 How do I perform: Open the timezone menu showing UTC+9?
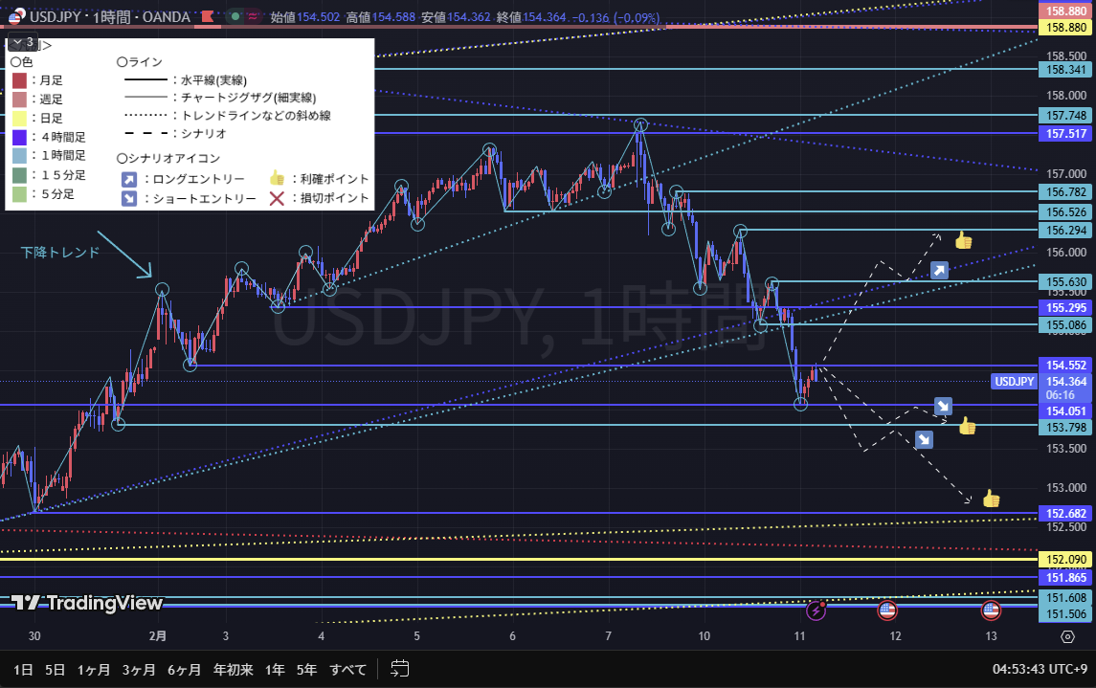point(1039,669)
